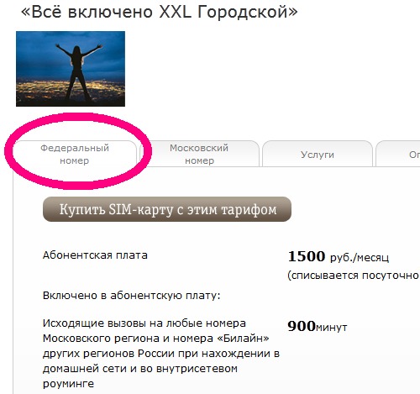Click Купить SIM-карту с этим тарифом button
420x394 pixels.
167,209
